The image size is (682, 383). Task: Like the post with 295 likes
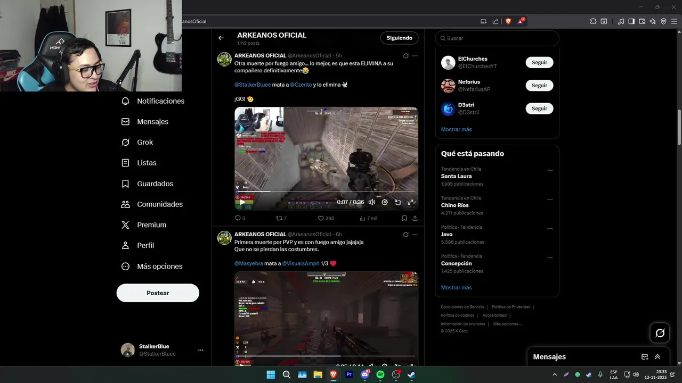(326, 218)
